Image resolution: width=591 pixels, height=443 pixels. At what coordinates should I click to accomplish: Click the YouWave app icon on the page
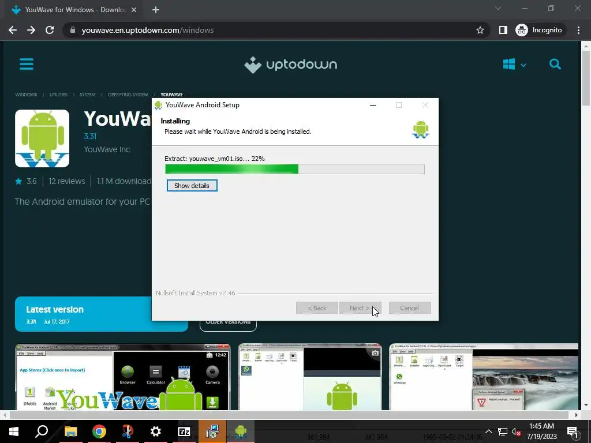pyautogui.click(x=42, y=138)
